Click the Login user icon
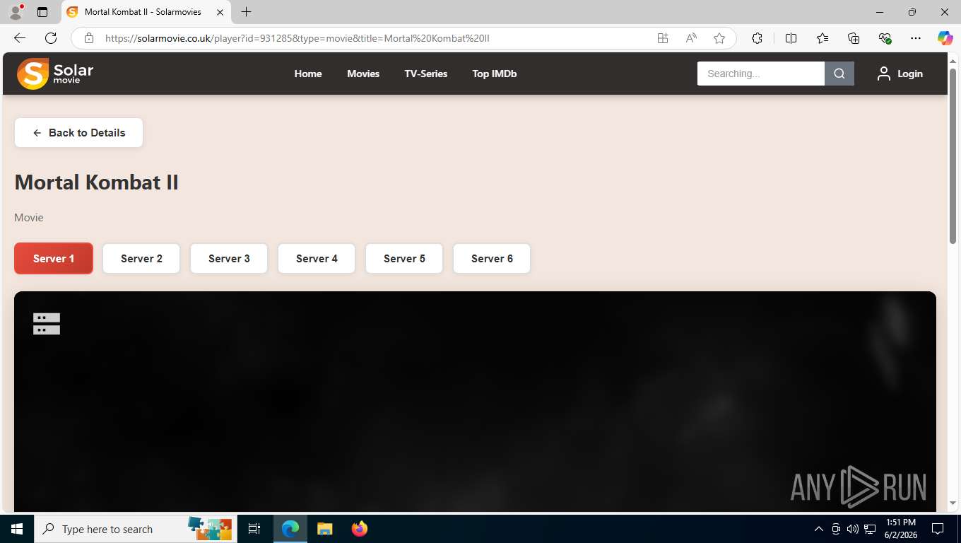Viewport: 961px width, 543px height. pos(883,74)
